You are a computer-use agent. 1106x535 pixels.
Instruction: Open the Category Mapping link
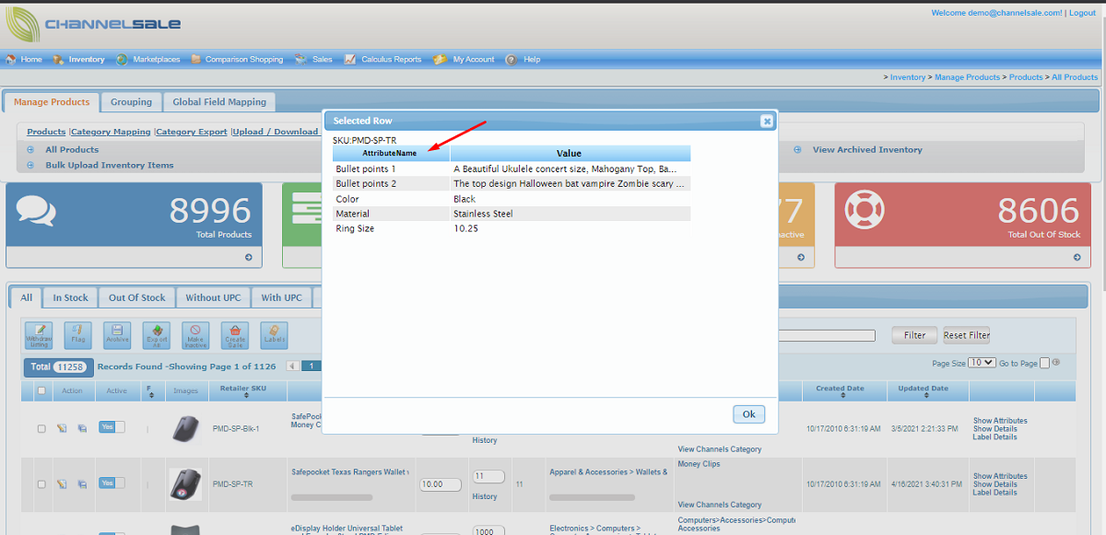click(x=112, y=132)
